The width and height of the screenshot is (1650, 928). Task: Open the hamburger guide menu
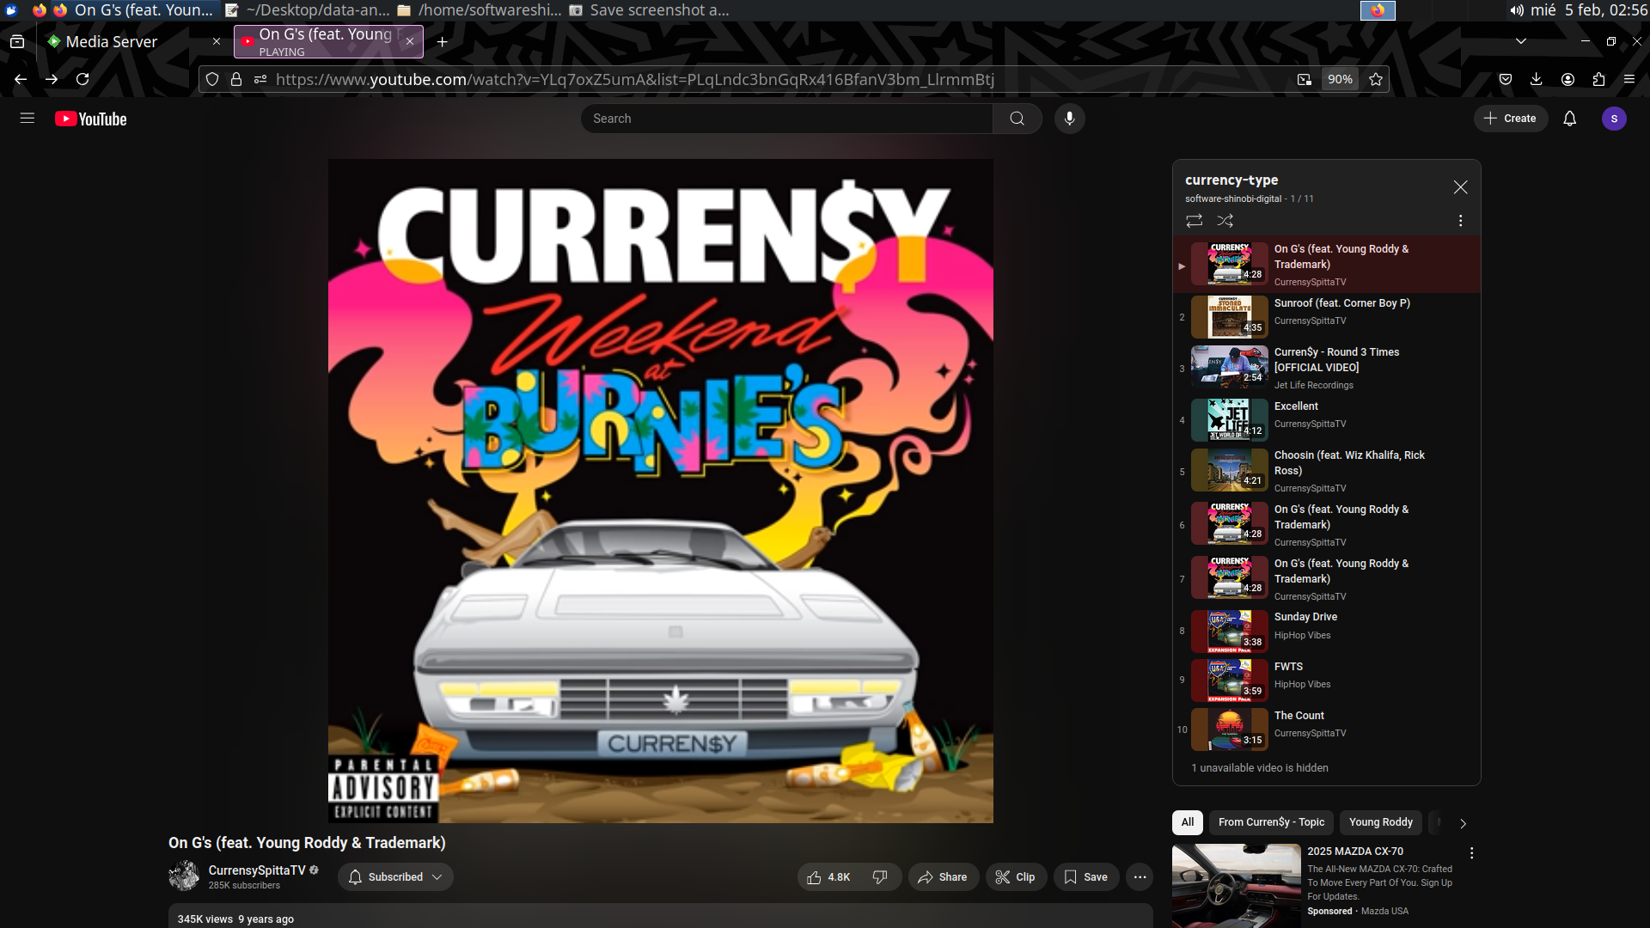point(27,119)
